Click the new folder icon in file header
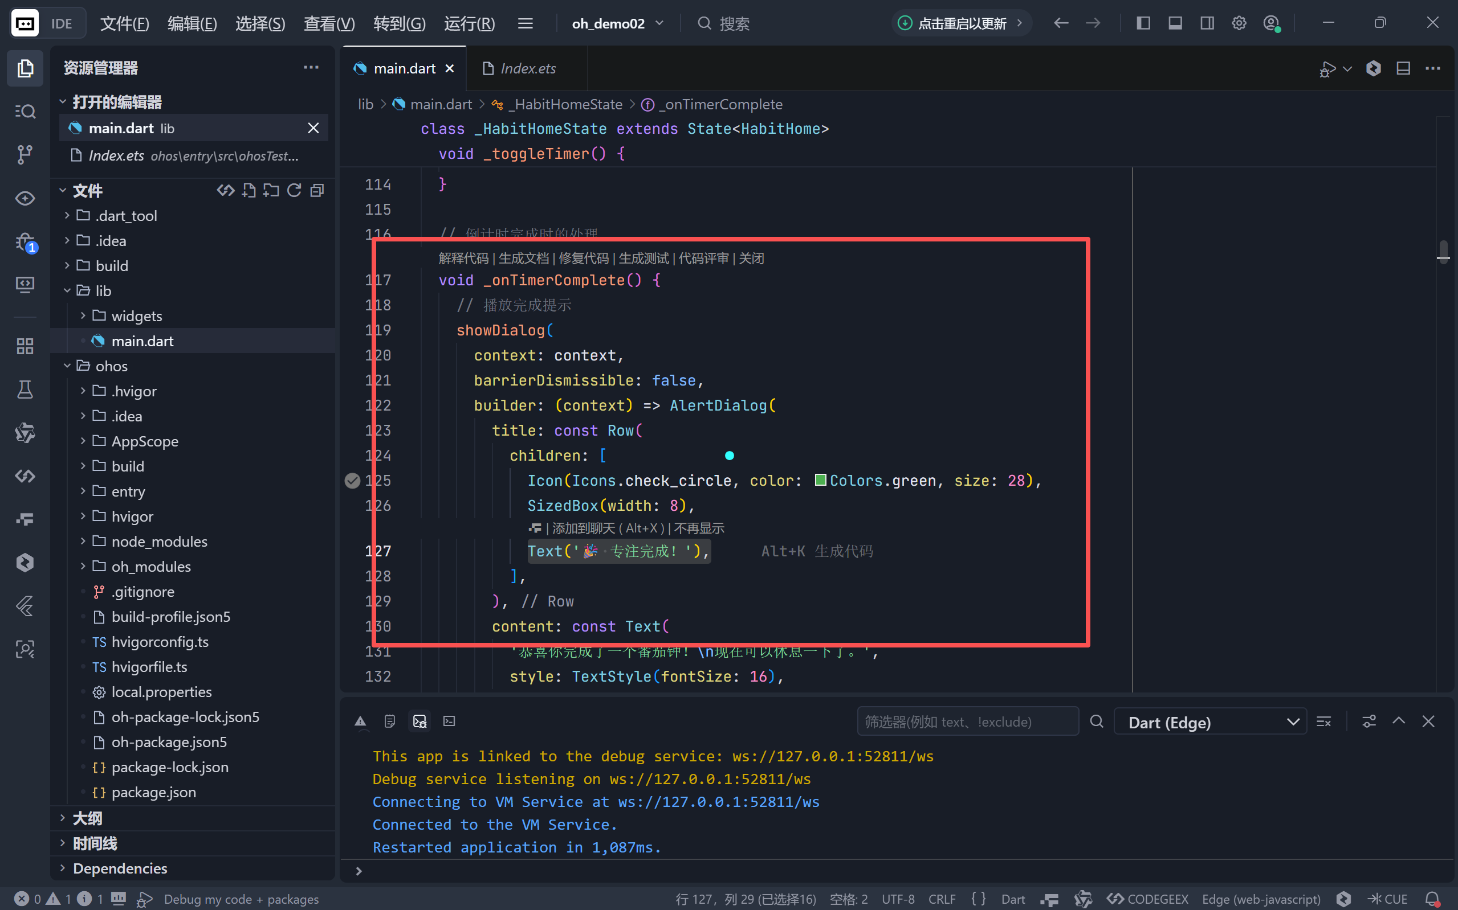This screenshot has width=1458, height=910. point(271,191)
